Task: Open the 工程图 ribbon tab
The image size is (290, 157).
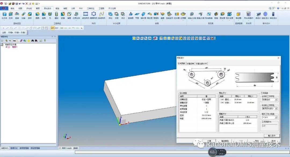Action: point(101,8)
